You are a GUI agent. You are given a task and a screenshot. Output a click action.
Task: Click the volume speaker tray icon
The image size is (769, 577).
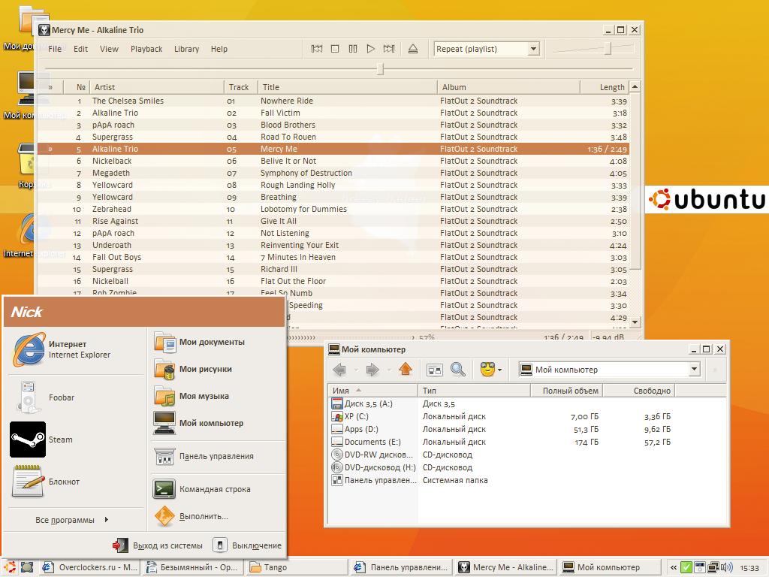727,568
